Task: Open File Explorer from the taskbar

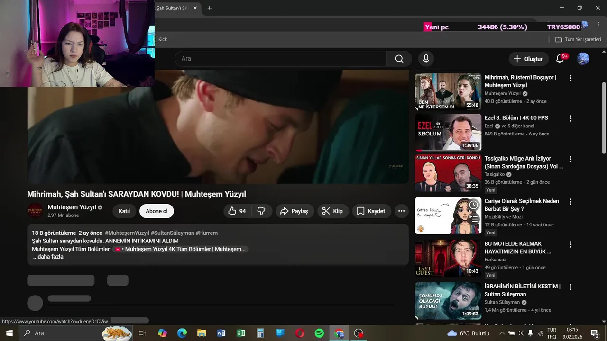Action: (x=202, y=333)
